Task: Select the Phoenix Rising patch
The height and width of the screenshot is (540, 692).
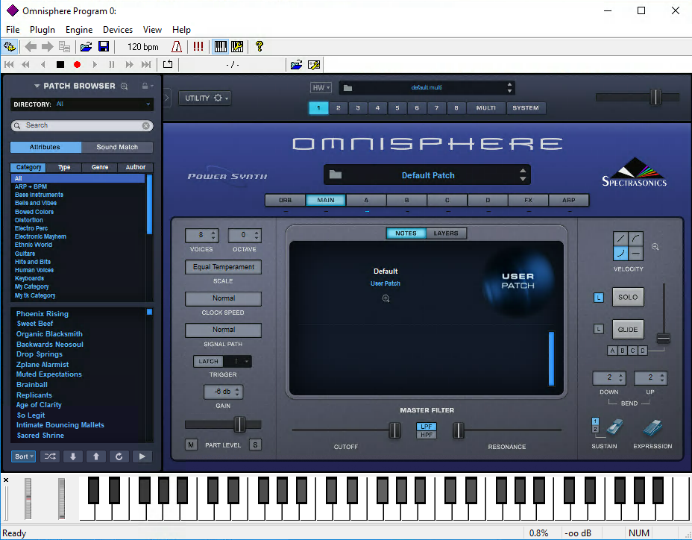Action: click(43, 314)
